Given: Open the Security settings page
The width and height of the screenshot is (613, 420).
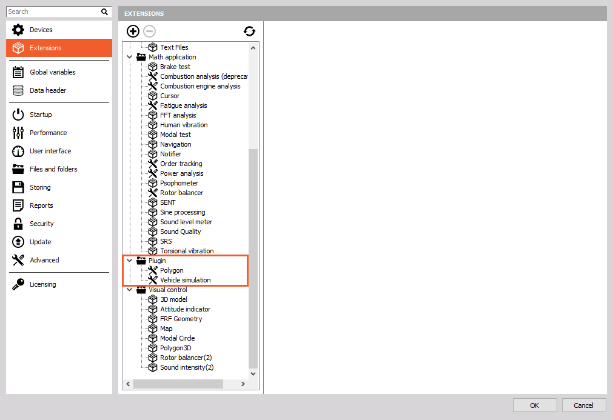Looking at the screenshot, I should point(59,224).
